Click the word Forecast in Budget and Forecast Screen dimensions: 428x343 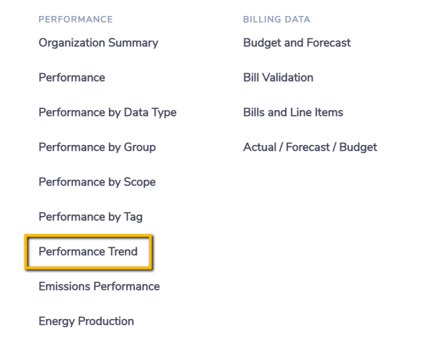(x=329, y=43)
